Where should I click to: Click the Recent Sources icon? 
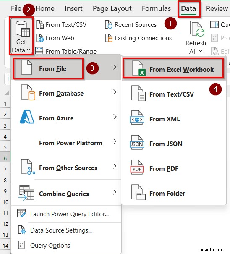[x=109, y=25]
